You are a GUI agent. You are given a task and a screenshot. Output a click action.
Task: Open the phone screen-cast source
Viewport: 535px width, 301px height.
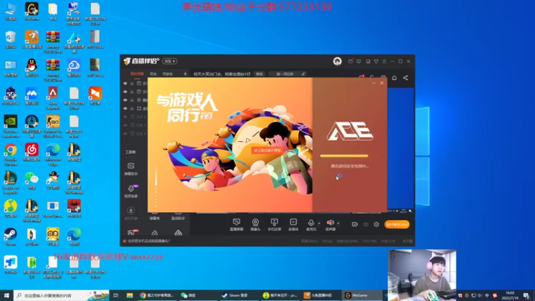coord(274,225)
